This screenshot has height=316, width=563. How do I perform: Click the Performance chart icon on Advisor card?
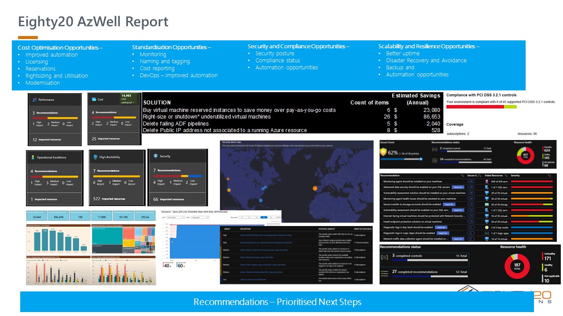34,100
